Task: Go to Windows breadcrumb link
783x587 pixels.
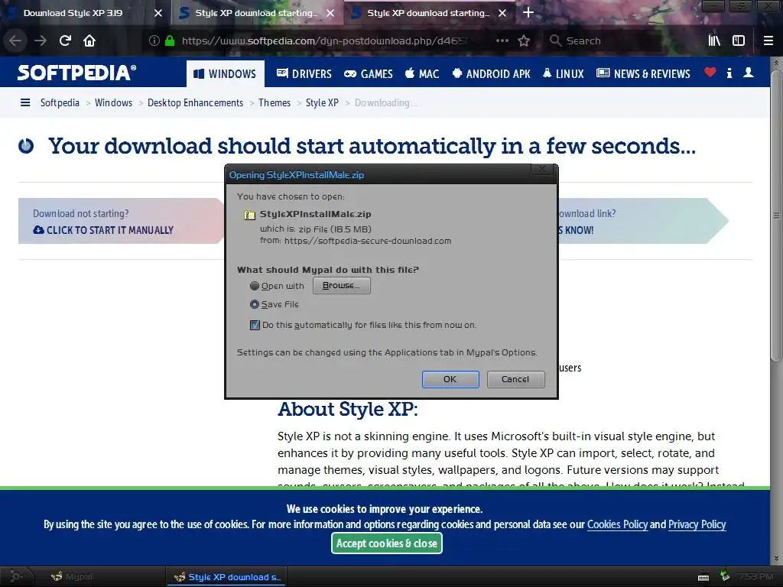Action: [114, 103]
